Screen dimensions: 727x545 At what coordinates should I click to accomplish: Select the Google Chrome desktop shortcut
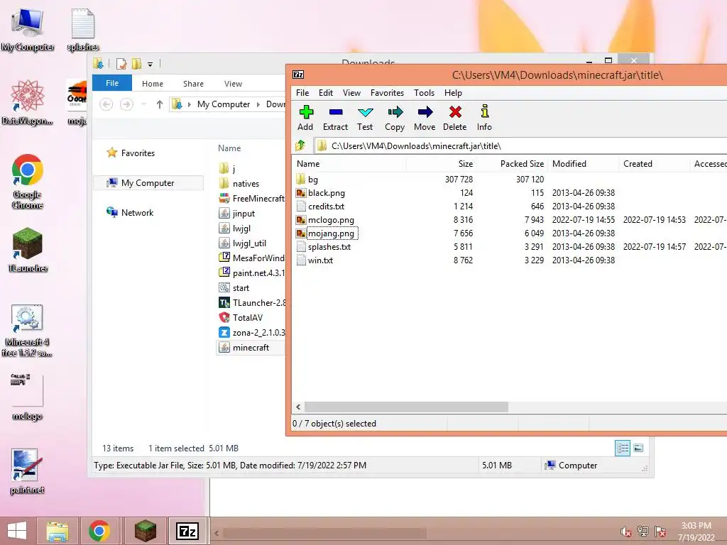click(x=28, y=182)
